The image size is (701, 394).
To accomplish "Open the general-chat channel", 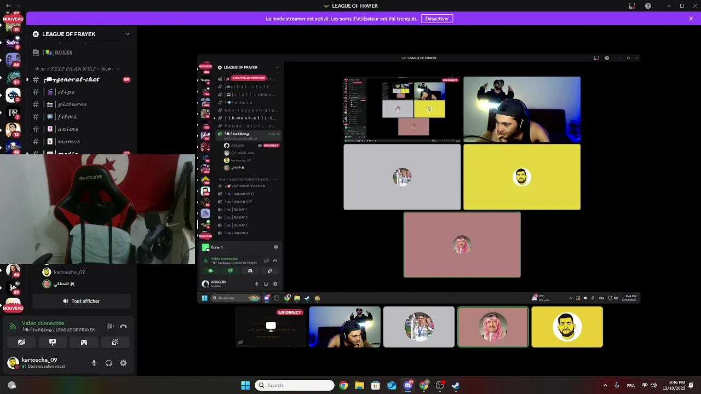I will [81, 79].
